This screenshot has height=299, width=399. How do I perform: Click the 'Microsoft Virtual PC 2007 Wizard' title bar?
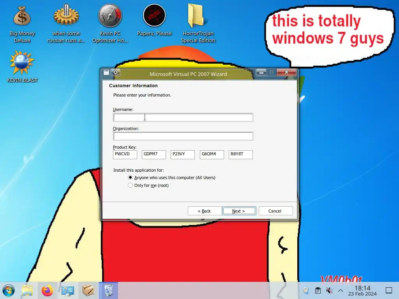(x=188, y=74)
